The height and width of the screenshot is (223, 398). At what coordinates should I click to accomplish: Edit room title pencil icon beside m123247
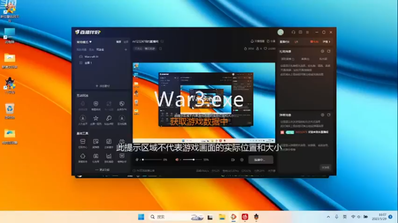point(162,41)
